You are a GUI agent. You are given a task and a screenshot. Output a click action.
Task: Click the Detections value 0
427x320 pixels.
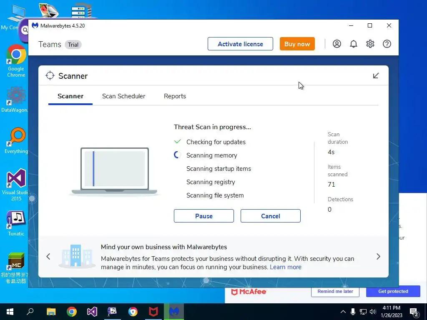click(329, 210)
